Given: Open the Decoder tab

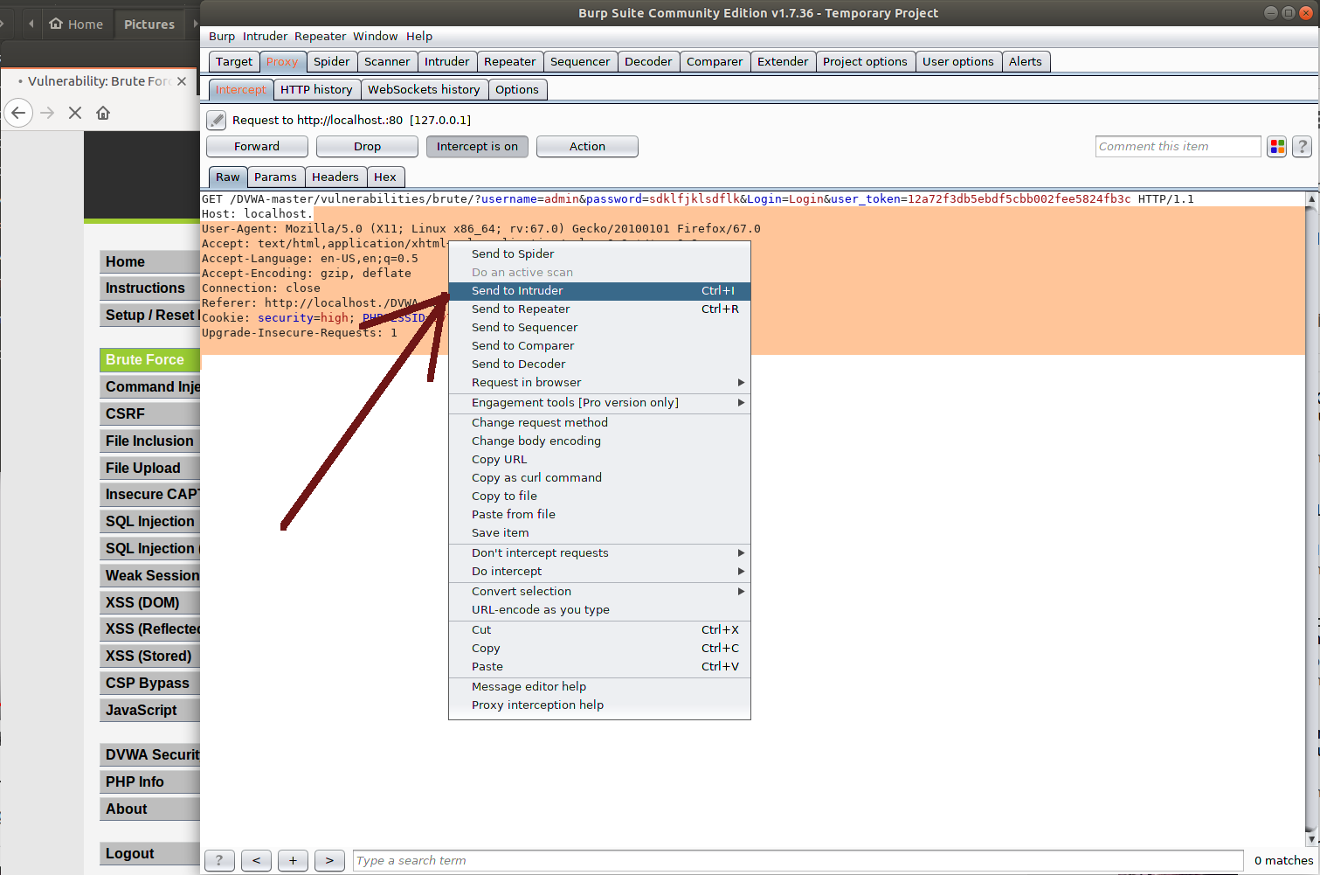Looking at the screenshot, I should 648,62.
